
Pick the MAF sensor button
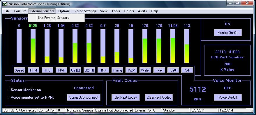click(x=61, y=70)
